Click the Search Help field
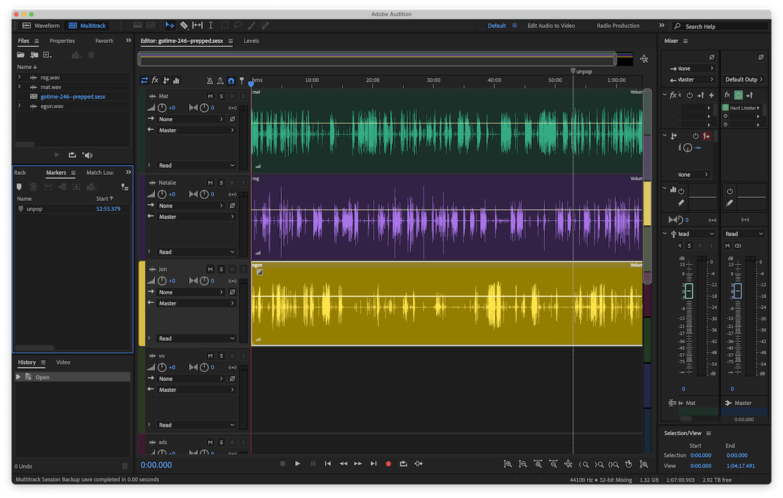 tap(721, 26)
